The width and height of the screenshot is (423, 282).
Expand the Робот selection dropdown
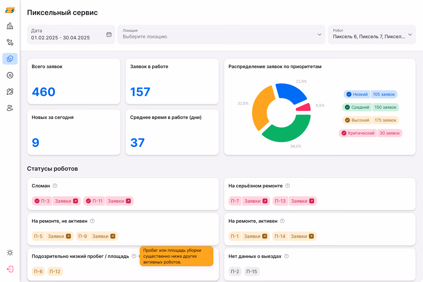(x=372, y=34)
